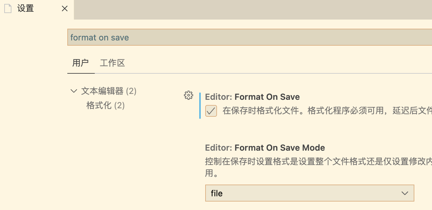Switch to the 工作区 settings tab

click(x=112, y=63)
